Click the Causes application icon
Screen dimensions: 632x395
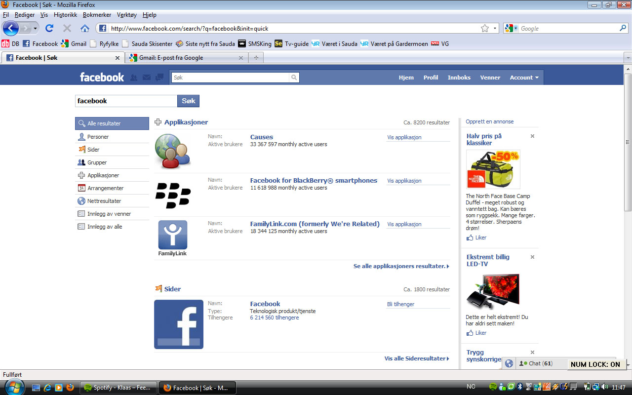click(173, 151)
